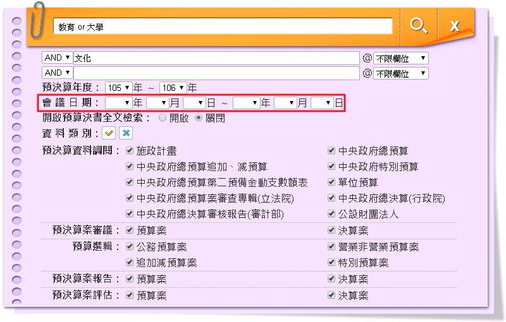Uncheck the 單位預算 checkbox
The width and height of the screenshot is (506, 322).
331,182
